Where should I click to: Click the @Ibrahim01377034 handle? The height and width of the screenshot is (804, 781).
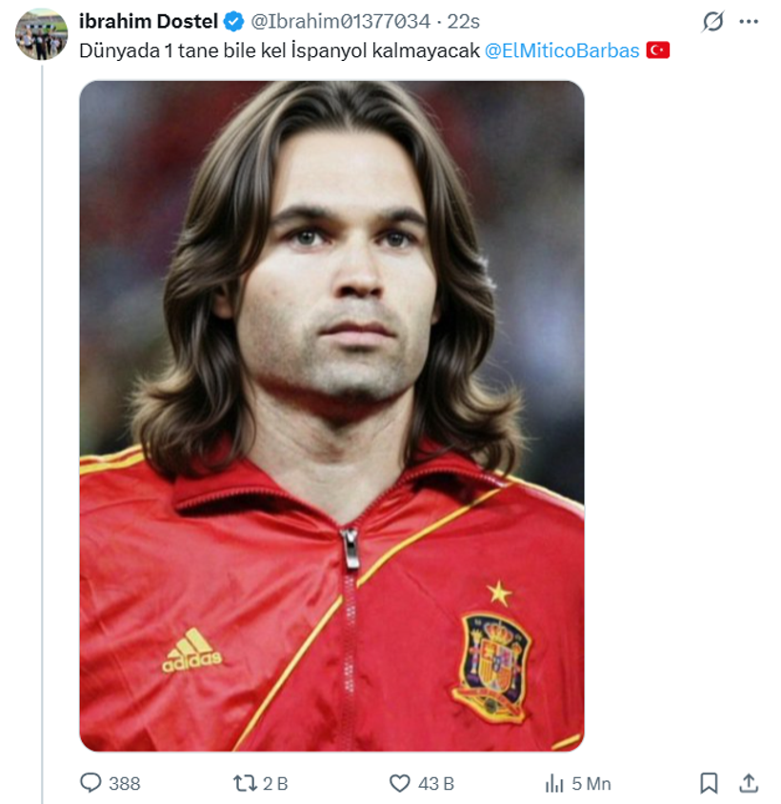coord(340,21)
